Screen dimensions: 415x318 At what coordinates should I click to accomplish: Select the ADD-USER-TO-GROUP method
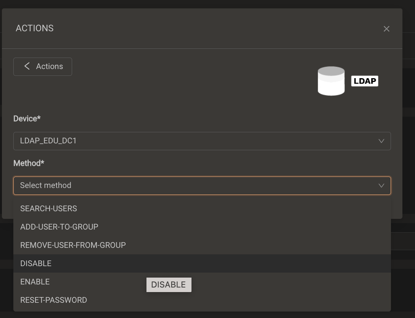(x=202, y=227)
